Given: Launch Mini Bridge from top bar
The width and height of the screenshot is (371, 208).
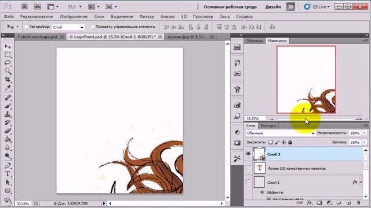Looking at the screenshot, I should click(37, 6).
